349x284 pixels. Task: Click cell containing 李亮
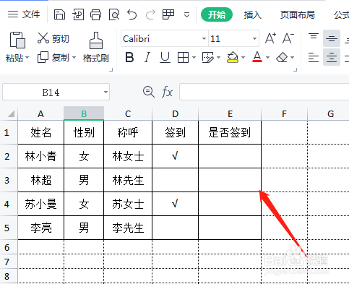40,228
